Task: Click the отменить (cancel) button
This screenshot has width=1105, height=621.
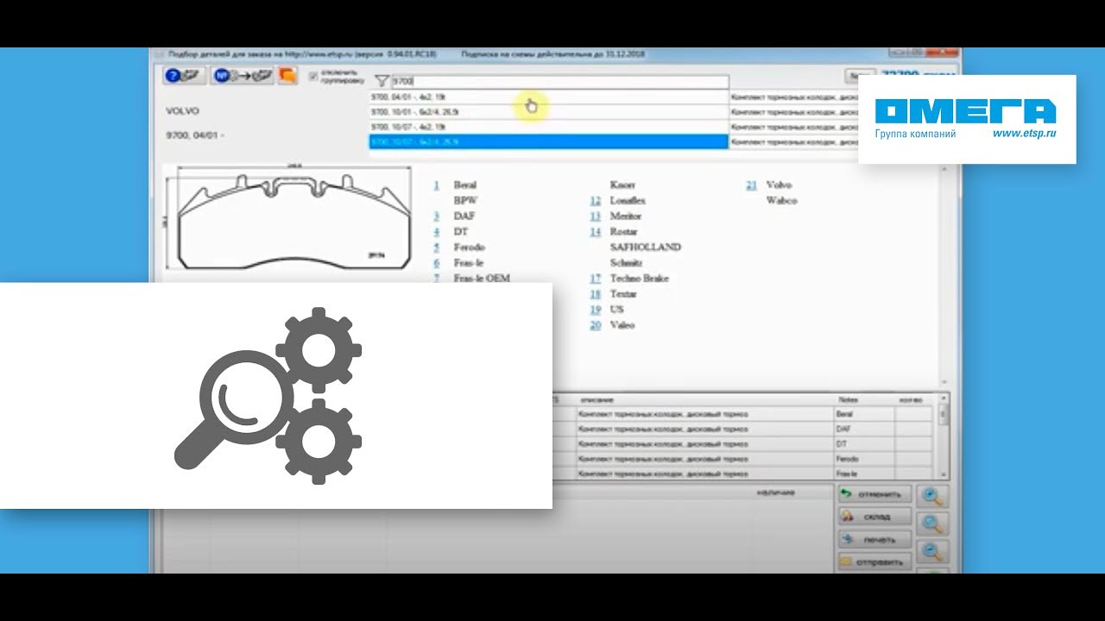Action: pyautogui.click(x=875, y=495)
